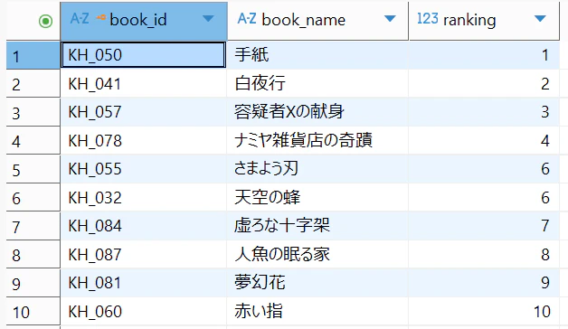Click ranking value 10 in 赤い指 row
Image resolution: width=568 pixels, height=329 pixels.
click(x=542, y=311)
